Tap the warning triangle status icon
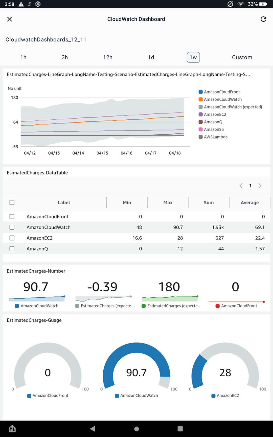This screenshot has width=273, height=437. tap(21, 4)
